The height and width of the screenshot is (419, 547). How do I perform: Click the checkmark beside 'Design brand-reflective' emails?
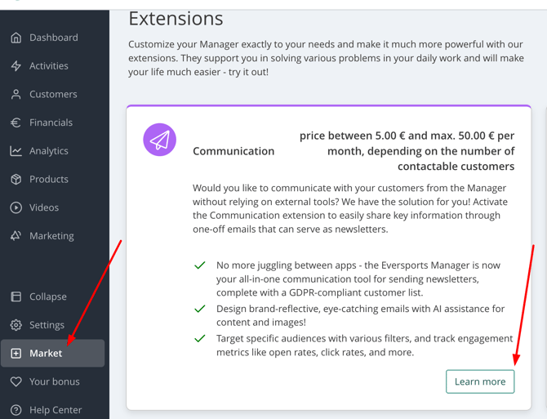[200, 310]
